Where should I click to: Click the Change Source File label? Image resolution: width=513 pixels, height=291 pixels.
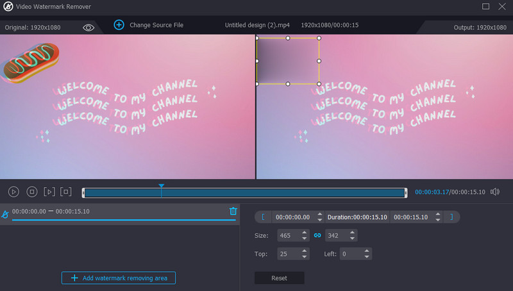pyautogui.click(x=156, y=25)
